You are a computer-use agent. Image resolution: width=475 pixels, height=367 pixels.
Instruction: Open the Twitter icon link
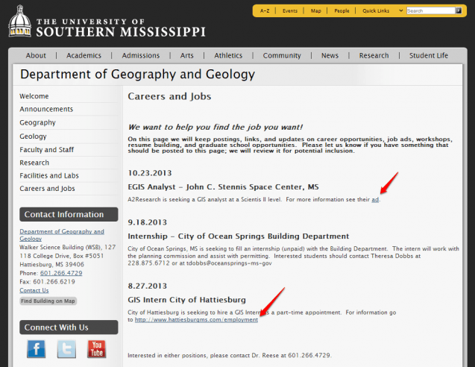pyautogui.click(x=66, y=348)
